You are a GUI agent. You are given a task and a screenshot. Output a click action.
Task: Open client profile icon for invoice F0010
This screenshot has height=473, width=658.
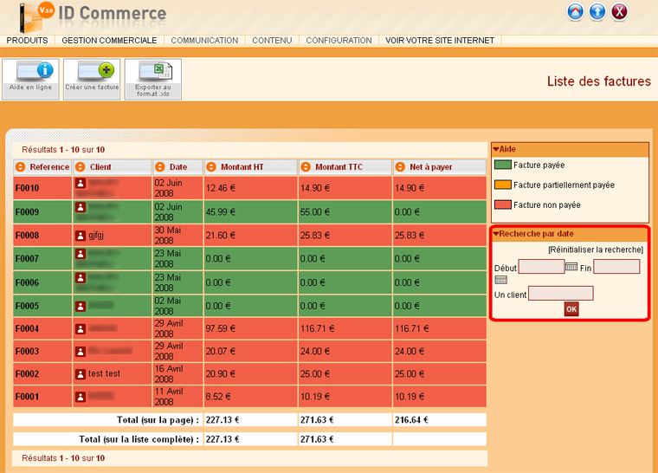pos(81,183)
